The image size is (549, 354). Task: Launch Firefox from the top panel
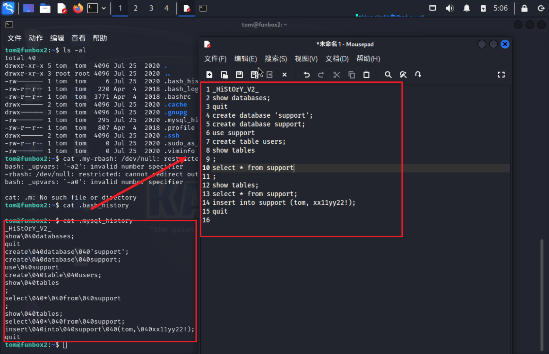pyautogui.click(x=78, y=8)
